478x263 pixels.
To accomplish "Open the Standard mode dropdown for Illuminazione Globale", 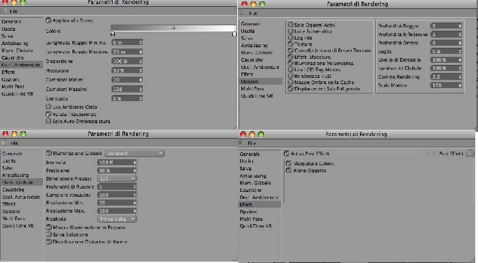I will click(135, 153).
